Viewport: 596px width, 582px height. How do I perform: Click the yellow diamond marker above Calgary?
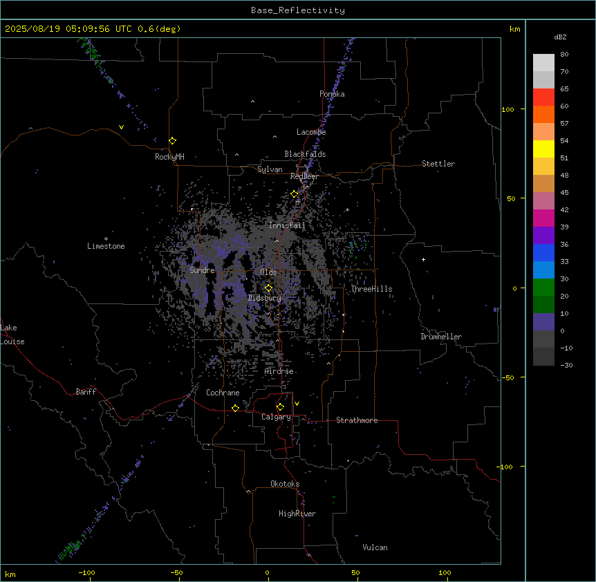point(280,407)
